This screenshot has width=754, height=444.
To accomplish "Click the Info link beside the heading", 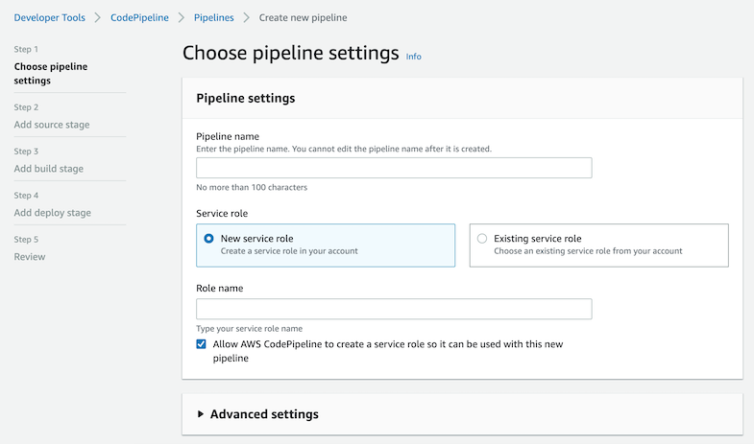I will tap(414, 57).
